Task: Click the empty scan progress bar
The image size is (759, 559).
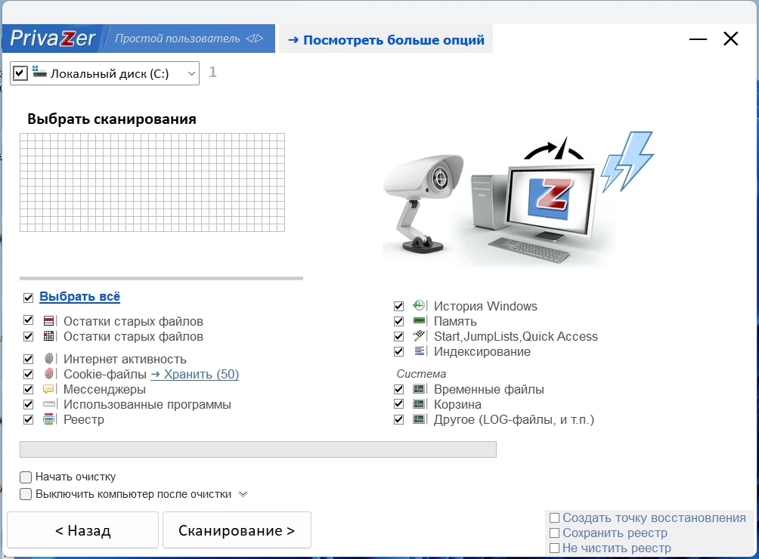Action: pos(258,449)
